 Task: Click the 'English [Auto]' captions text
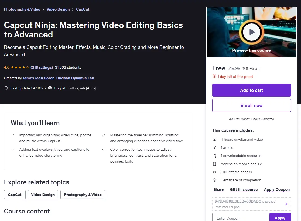point(84,88)
